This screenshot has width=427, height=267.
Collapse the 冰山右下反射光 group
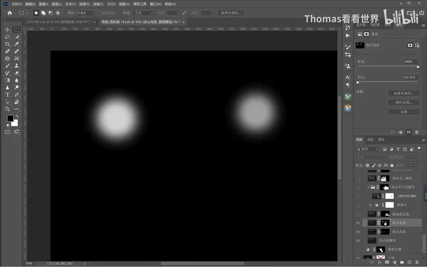tap(369, 187)
